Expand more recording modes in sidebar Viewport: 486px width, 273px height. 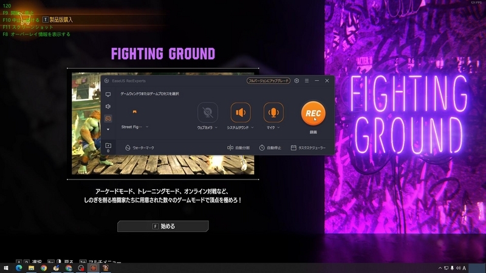pos(108,129)
